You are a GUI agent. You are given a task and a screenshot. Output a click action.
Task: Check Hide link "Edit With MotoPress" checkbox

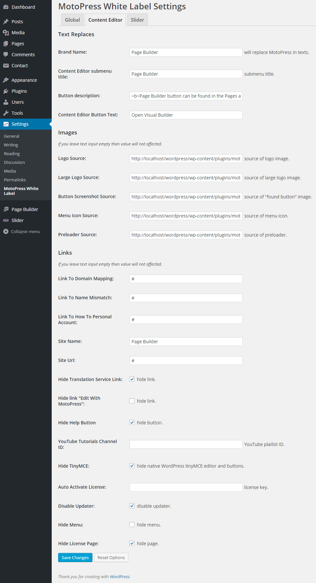(132, 401)
